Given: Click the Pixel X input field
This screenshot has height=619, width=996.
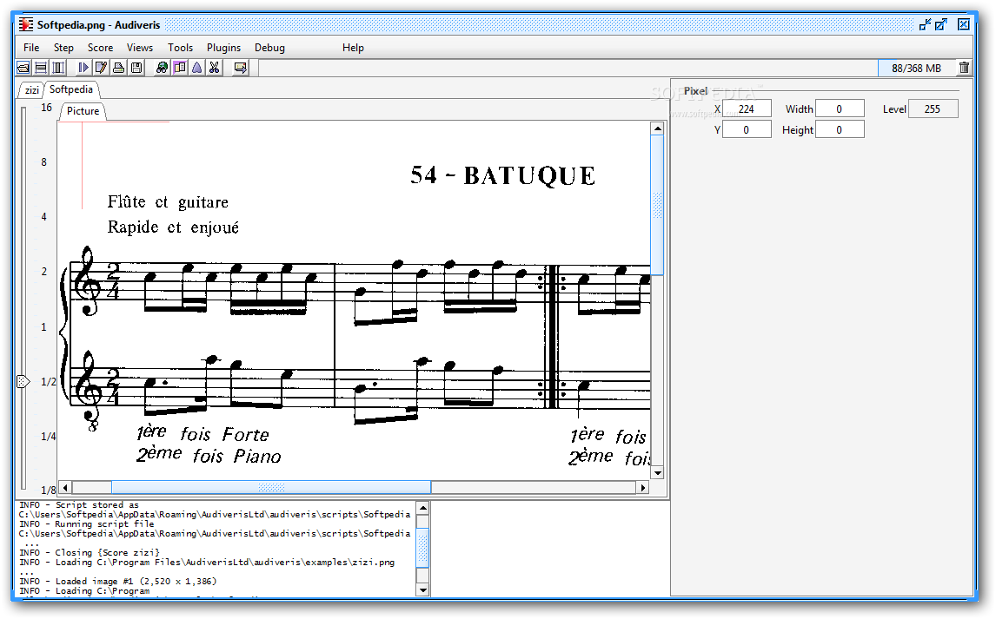Looking at the screenshot, I should tap(747, 109).
